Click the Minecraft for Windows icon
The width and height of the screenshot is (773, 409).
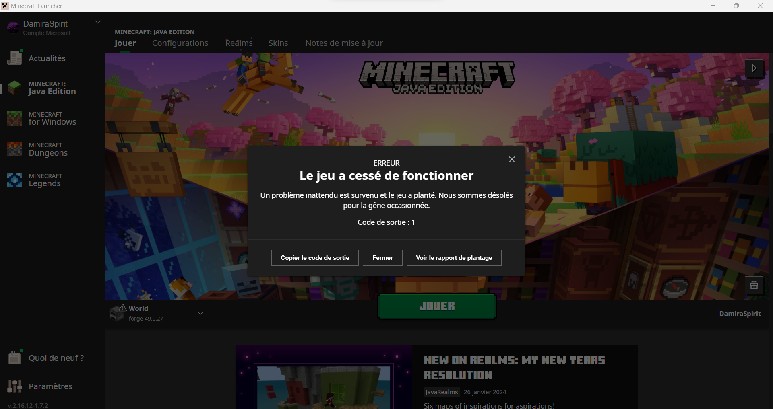tap(14, 119)
